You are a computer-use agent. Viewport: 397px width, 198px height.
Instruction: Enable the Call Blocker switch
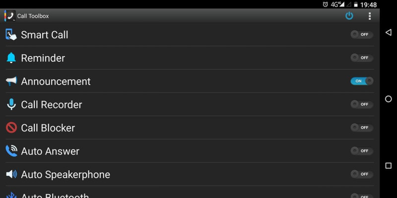coord(362,128)
